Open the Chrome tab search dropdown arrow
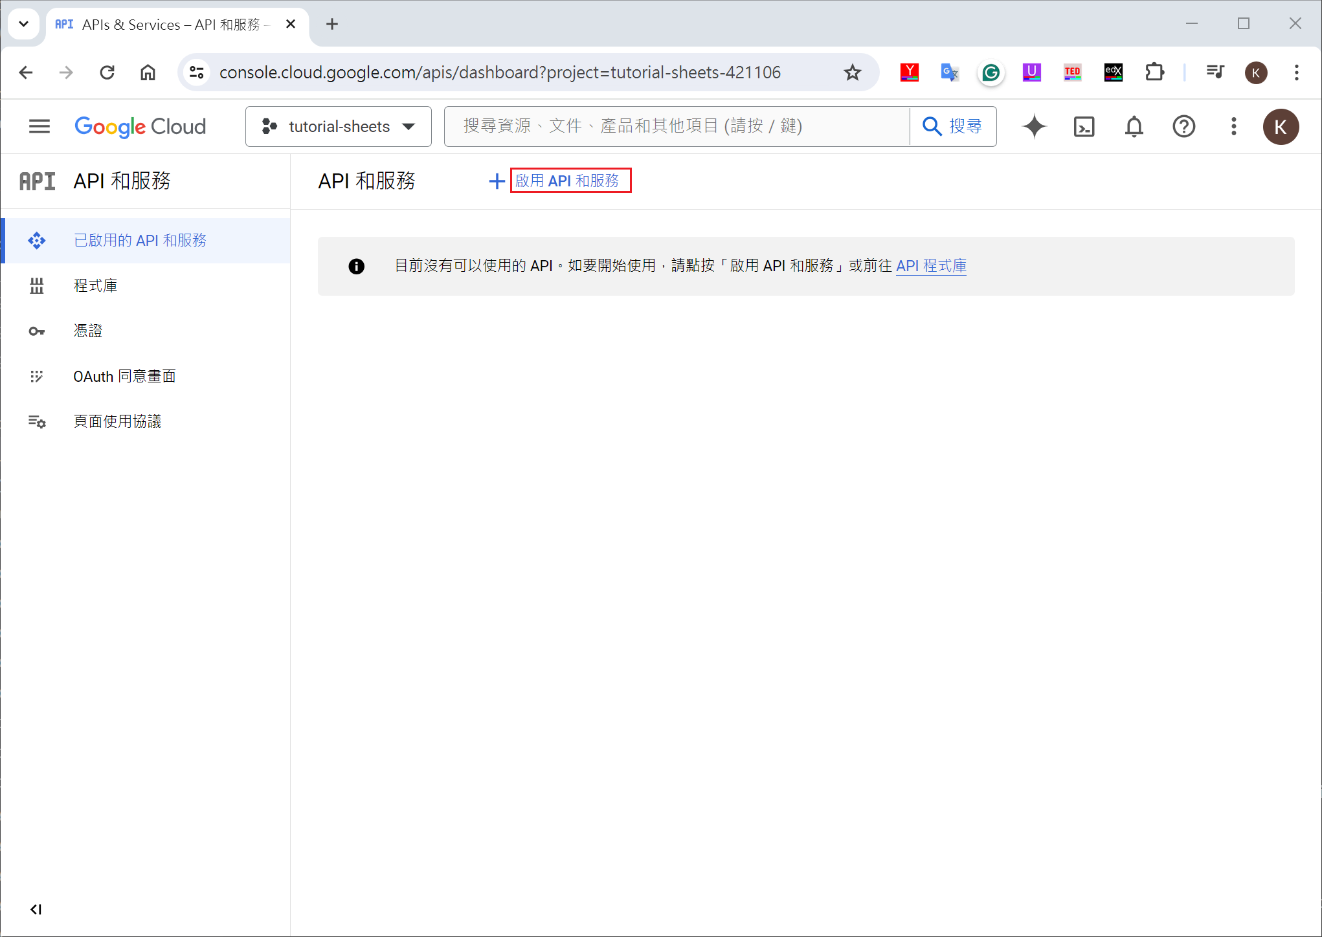 tap(24, 24)
